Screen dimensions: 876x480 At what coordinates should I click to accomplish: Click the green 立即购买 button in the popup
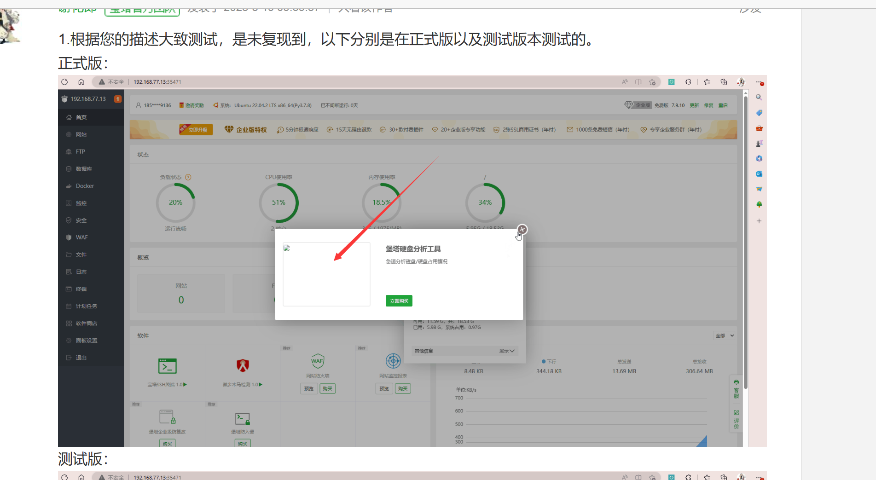399,301
